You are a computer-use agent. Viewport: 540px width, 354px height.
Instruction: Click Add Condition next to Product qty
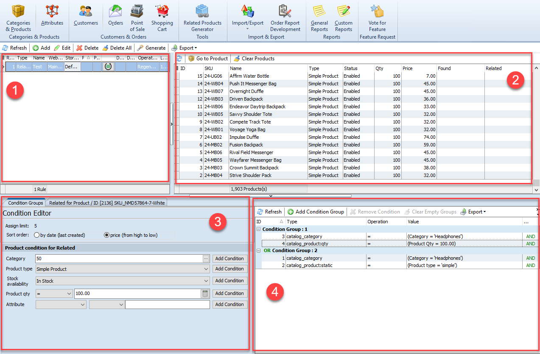click(x=229, y=293)
